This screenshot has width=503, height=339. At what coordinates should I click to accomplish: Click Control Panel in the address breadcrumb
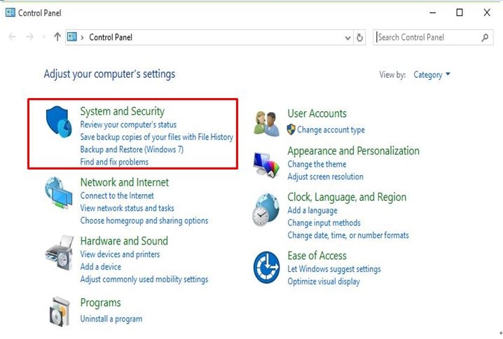click(111, 37)
